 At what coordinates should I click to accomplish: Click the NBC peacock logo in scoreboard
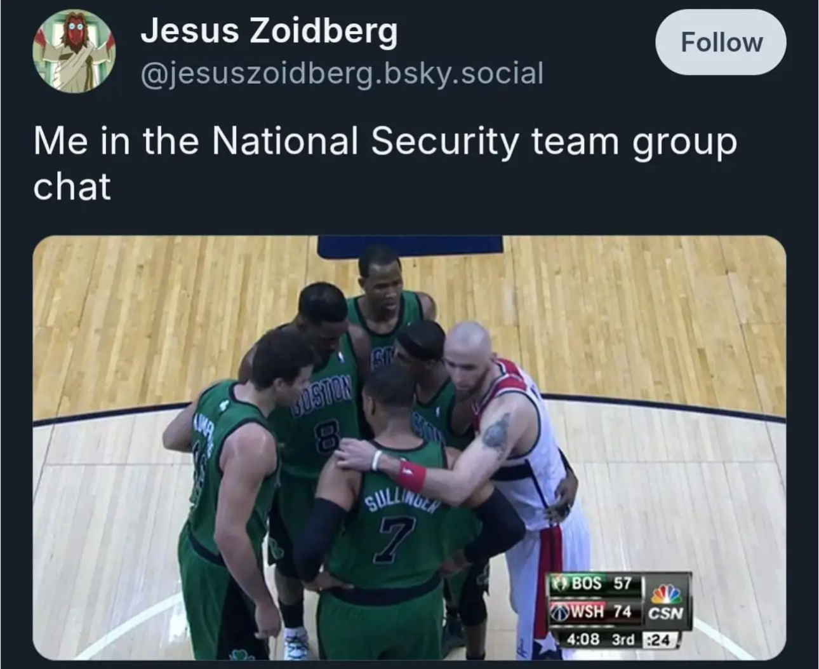point(665,593)
